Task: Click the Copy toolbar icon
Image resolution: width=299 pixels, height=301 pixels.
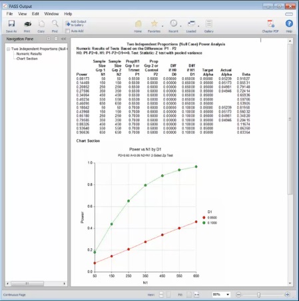Action: (x=41, y=24)
